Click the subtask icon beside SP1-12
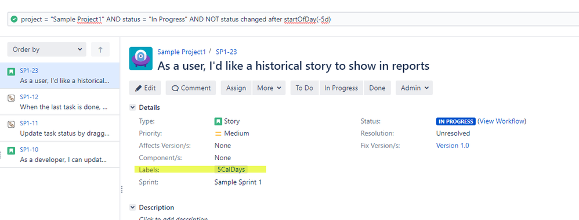The image size is (579, 220). point(11,98)
